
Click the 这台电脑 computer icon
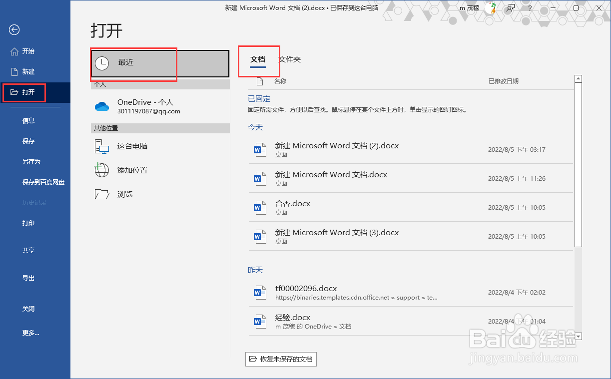pyautogui.click(x=102, y=146)
